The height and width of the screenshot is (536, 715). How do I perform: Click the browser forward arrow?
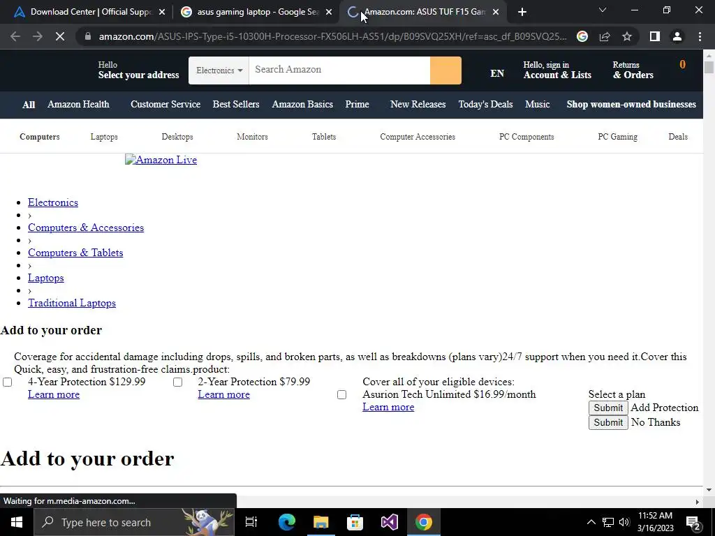(x=38, y=36)
